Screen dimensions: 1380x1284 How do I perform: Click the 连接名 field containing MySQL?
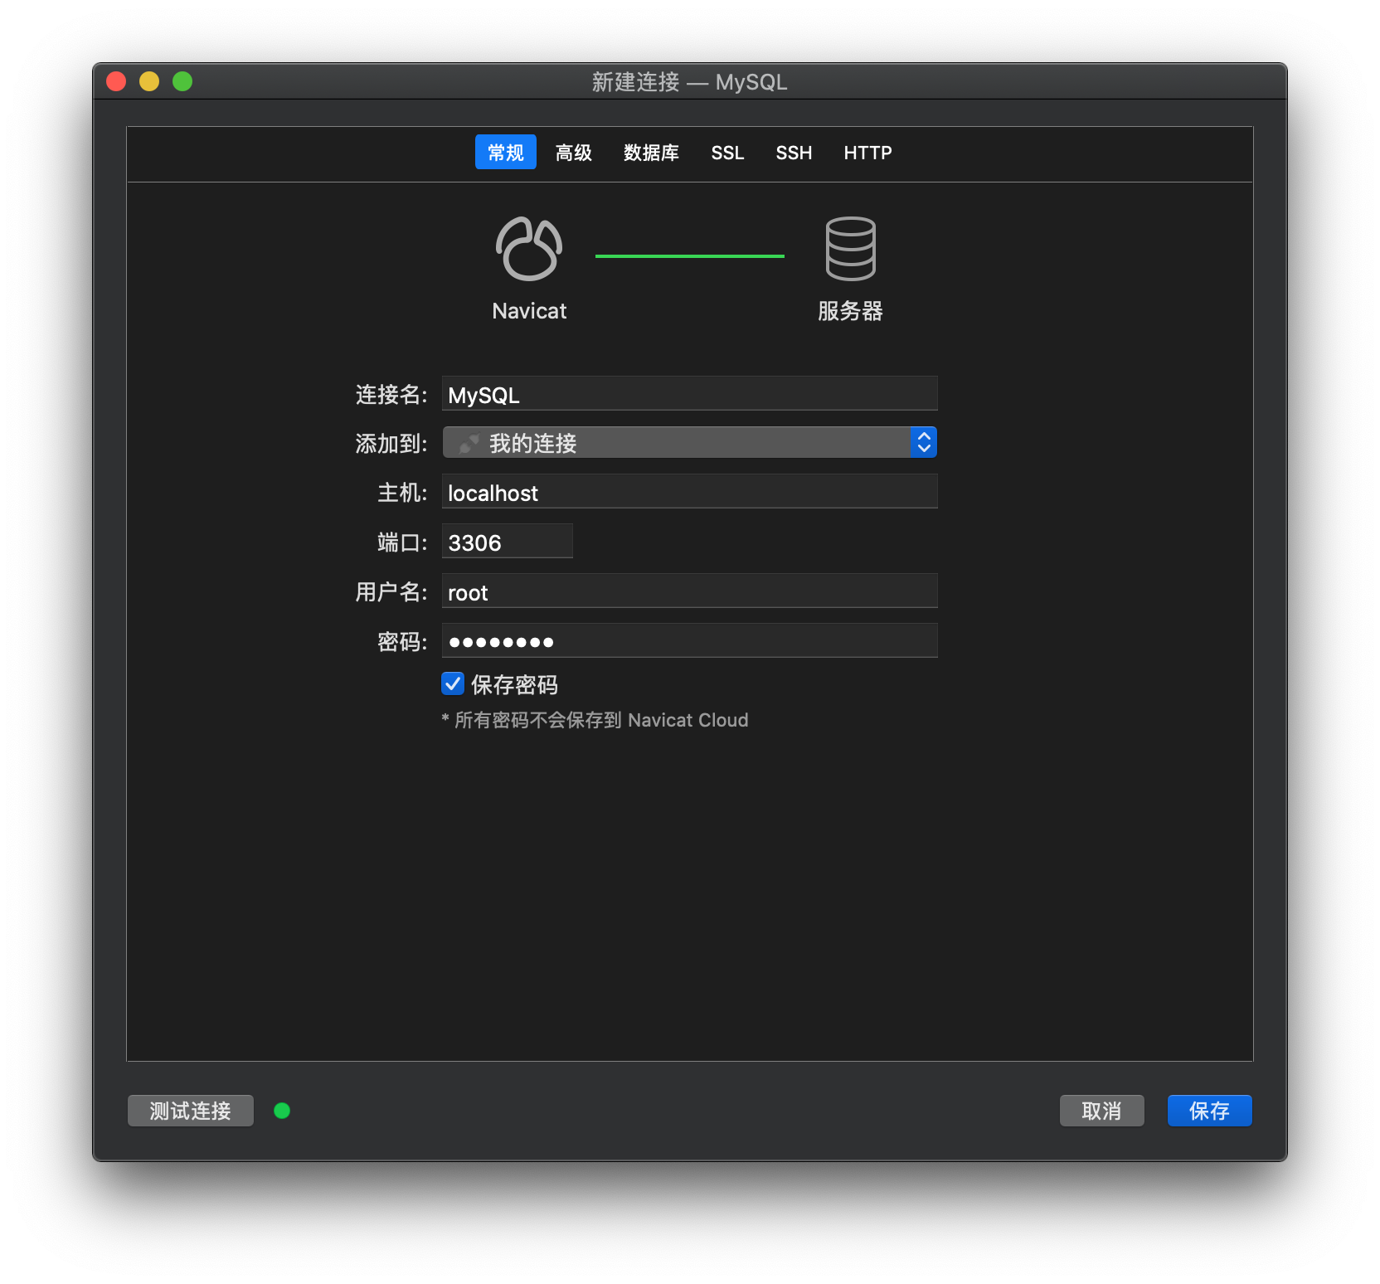coord(689,394)
